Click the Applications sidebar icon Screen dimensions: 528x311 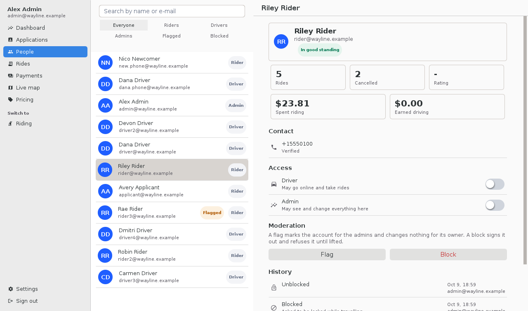(x=10, y=40)
